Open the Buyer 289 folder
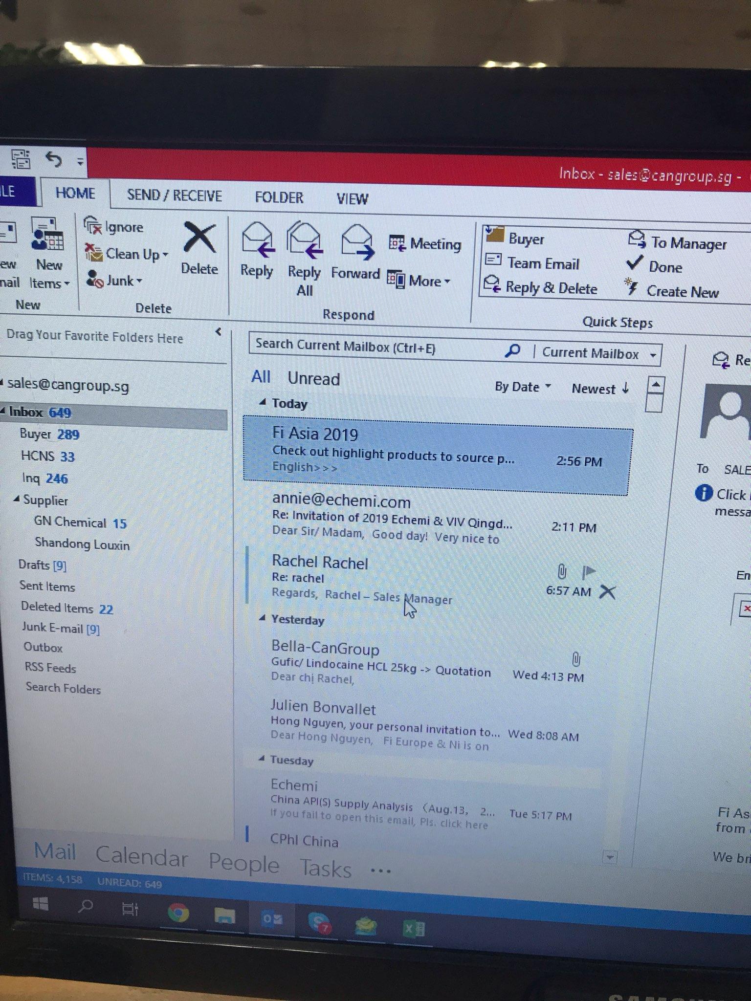751x1001 pixels. pyautogui.click(x=49, y=434)
